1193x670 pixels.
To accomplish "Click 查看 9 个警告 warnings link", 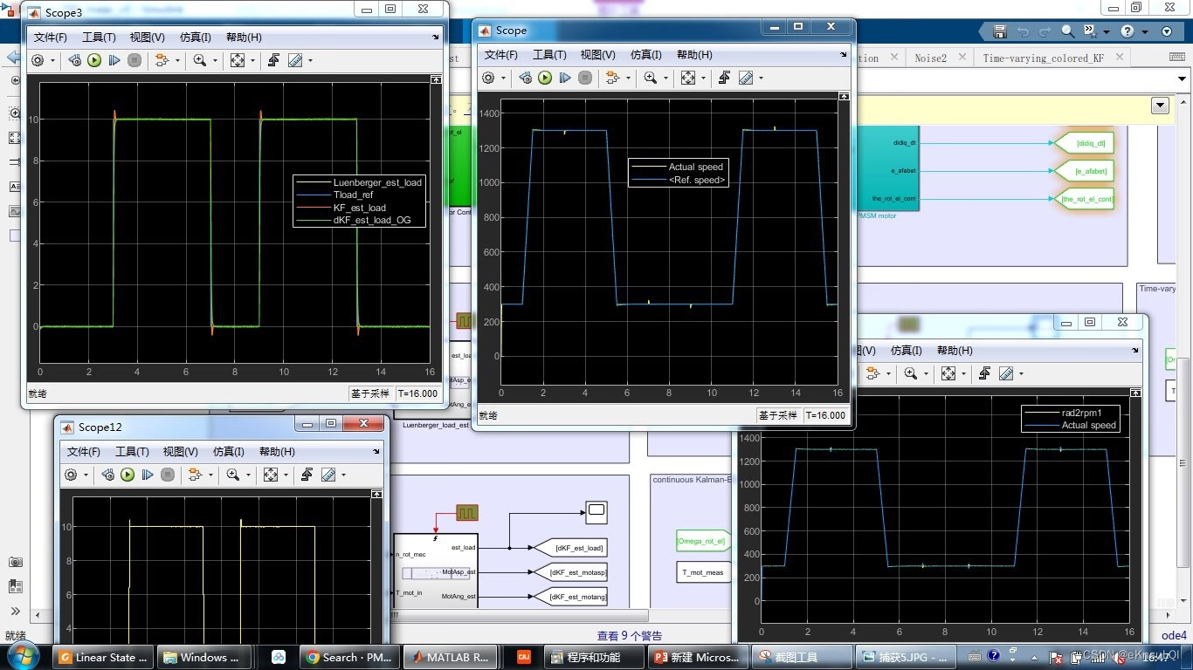I will tap(629, 636).
